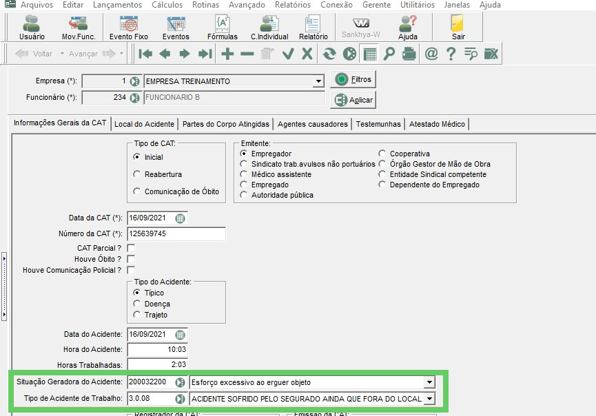Expand Situação Geradora do Acidente dropdown
The width and height of the screenshot is (596, 416).
coord(429,382)
